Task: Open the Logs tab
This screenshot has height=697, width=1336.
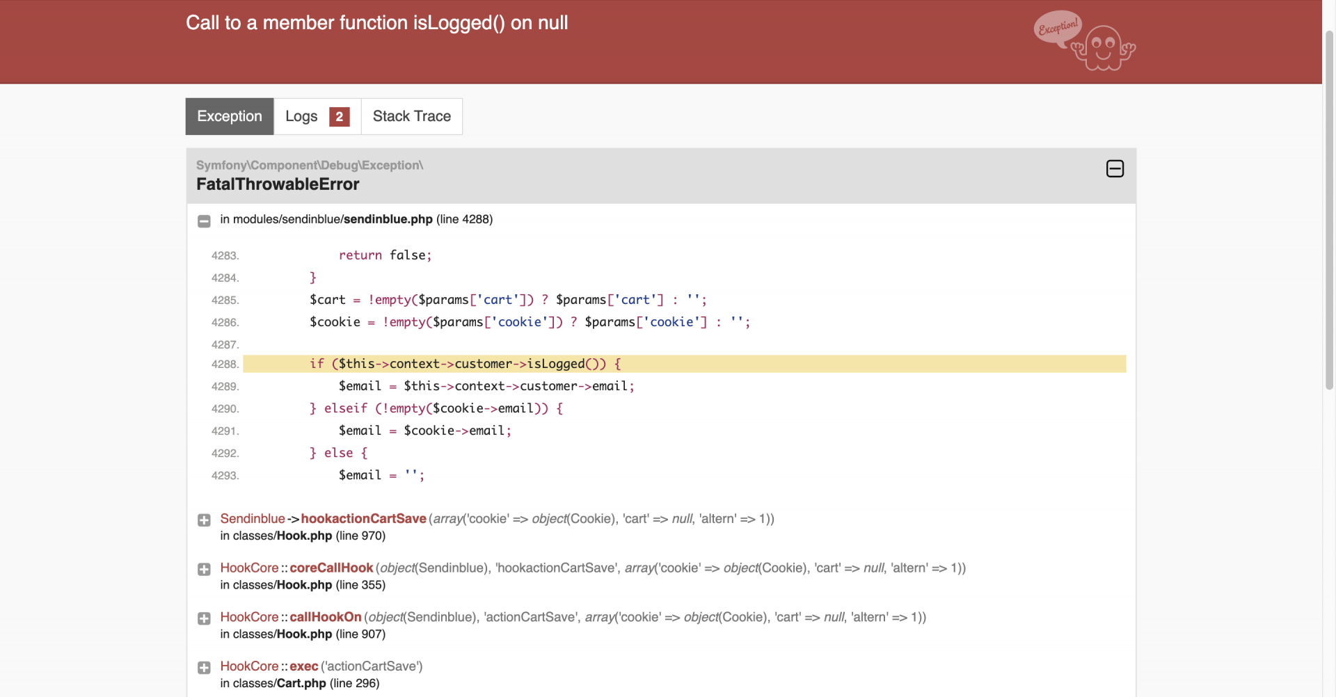Action: 317,116
